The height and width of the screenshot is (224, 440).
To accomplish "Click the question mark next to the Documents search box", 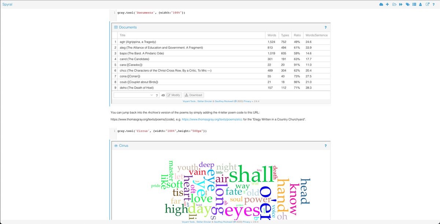I will pyautogui.click(x=157, y=95).
